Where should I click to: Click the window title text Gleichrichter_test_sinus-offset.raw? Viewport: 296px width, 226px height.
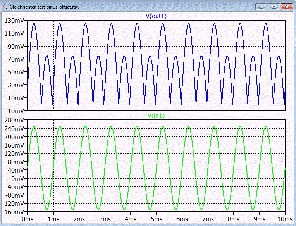pyautogui.click(x=45, y=7)
